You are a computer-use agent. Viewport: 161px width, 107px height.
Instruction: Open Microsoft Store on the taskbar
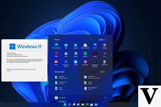click(92, 105)
